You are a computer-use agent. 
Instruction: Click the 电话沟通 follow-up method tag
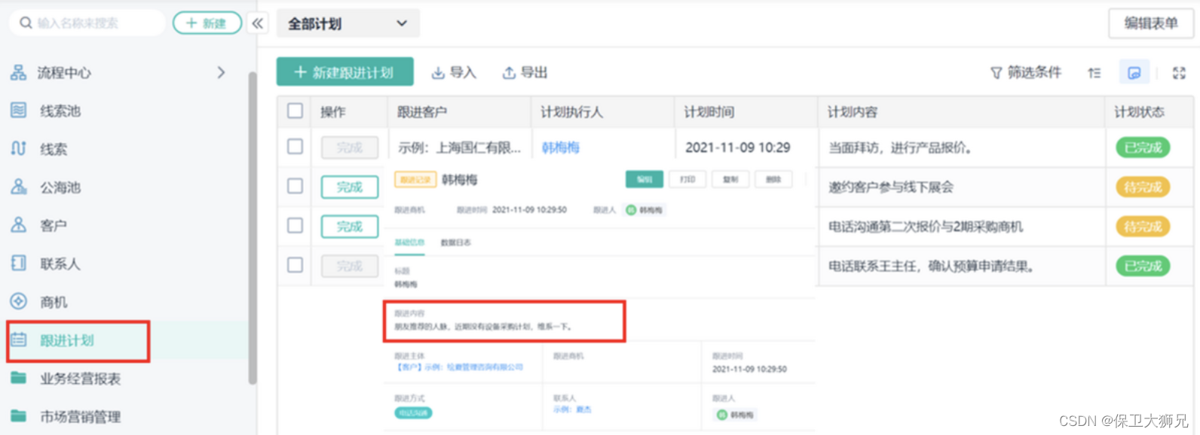tap(413, 412)
